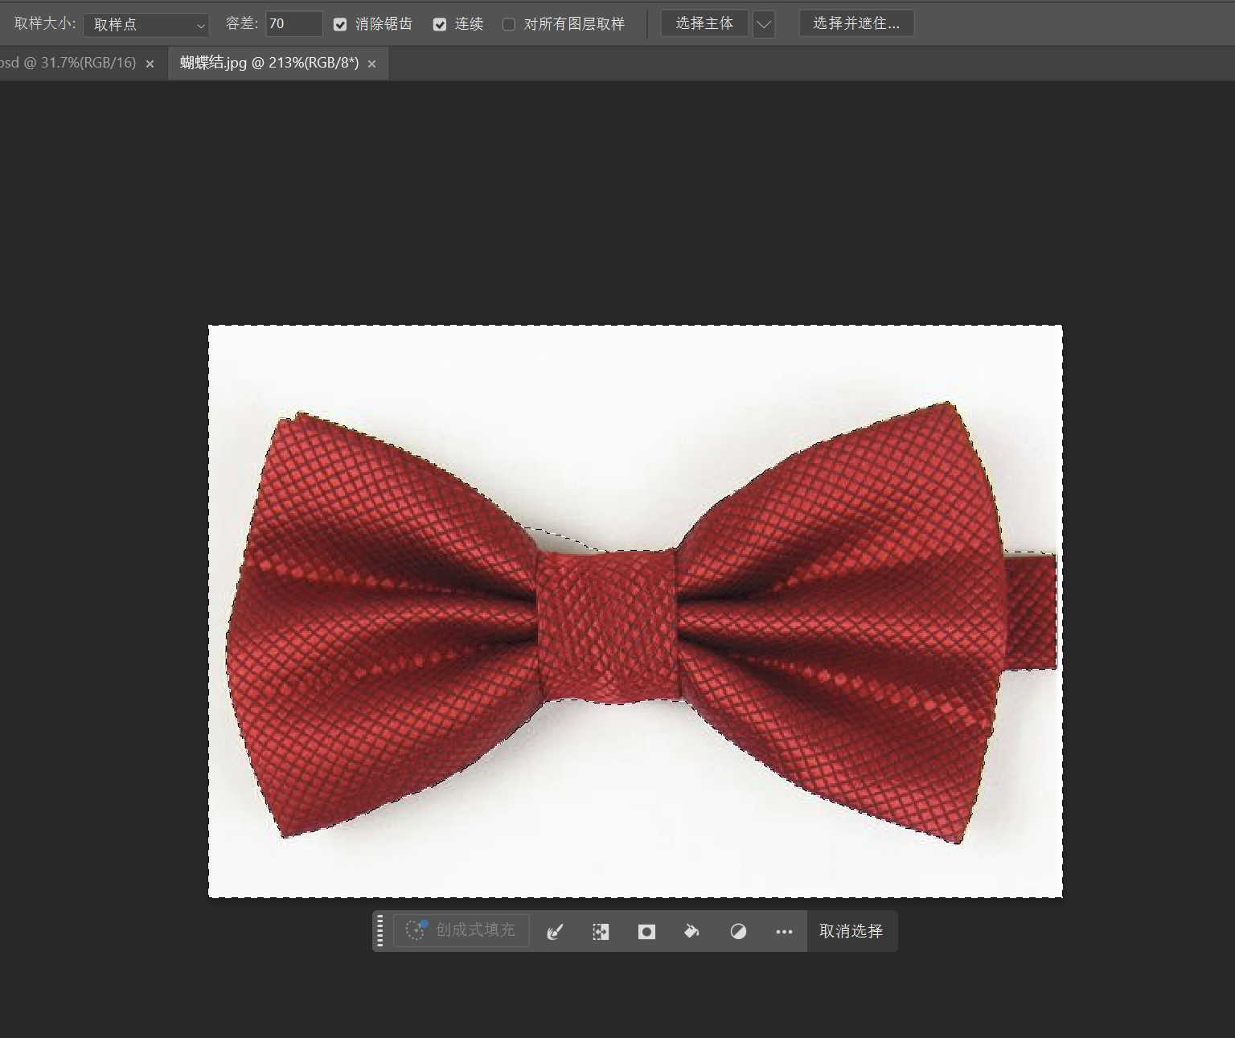This screenshot has height=1038, width=1235.
Task: Switch to the 蝴蝶结.jpg document tab
Action: (x=269, y=63)
